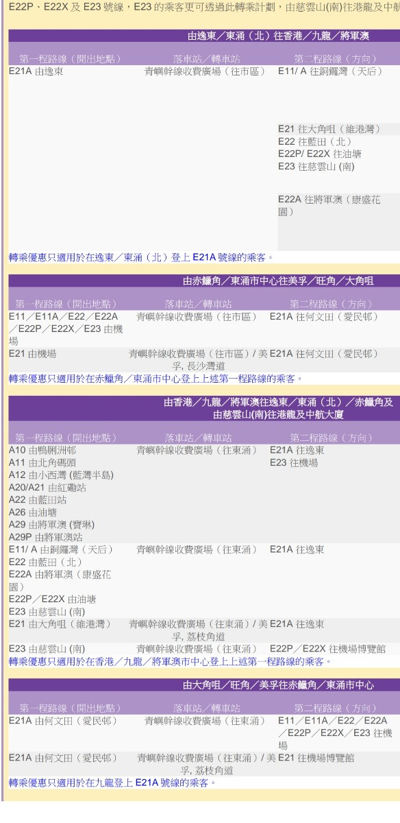Click the route 'A22 由藍田站'
Viewport: 400px width, 823px height.
pos(38,499)
